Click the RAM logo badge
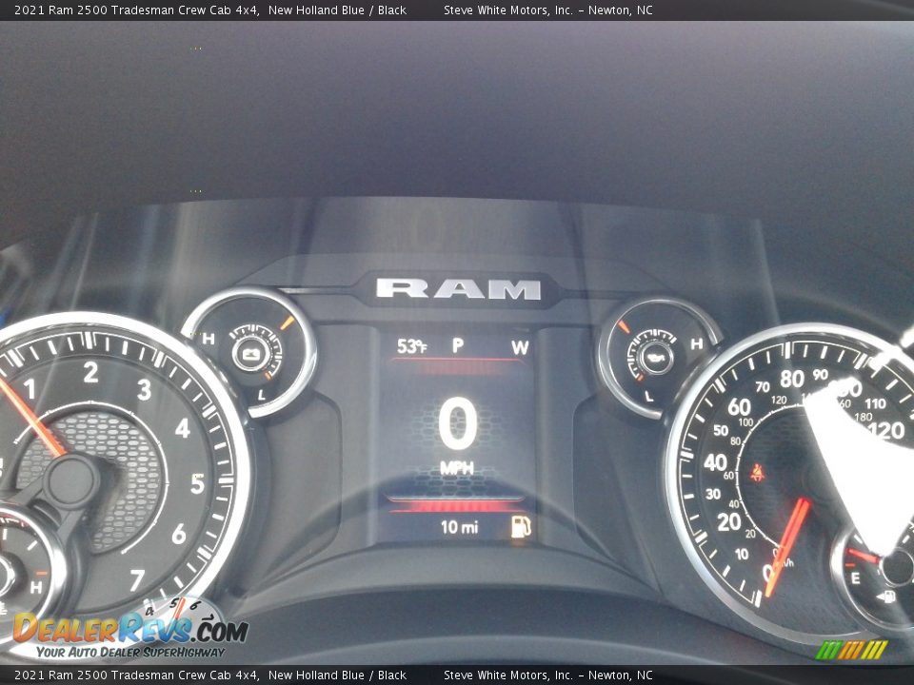914x685 pixels. [x=458, y=289]
